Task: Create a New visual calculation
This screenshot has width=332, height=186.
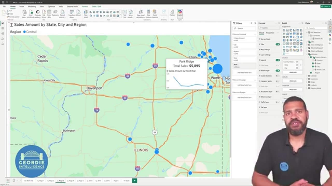Action: pyautogui.click(x=141, y=13)
